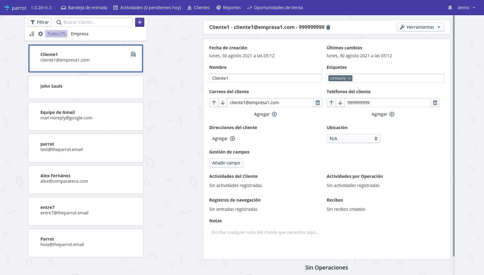Click the Filtrar button
484x275 pixels.
(40, 22)
